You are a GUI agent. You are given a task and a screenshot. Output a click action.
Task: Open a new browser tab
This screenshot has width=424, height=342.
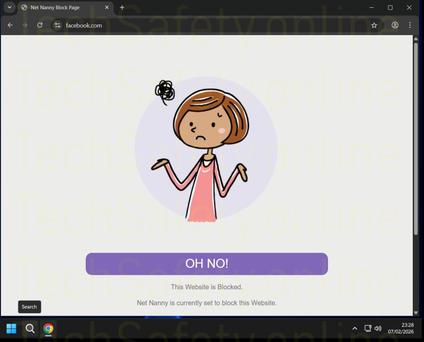click(122, 7)
